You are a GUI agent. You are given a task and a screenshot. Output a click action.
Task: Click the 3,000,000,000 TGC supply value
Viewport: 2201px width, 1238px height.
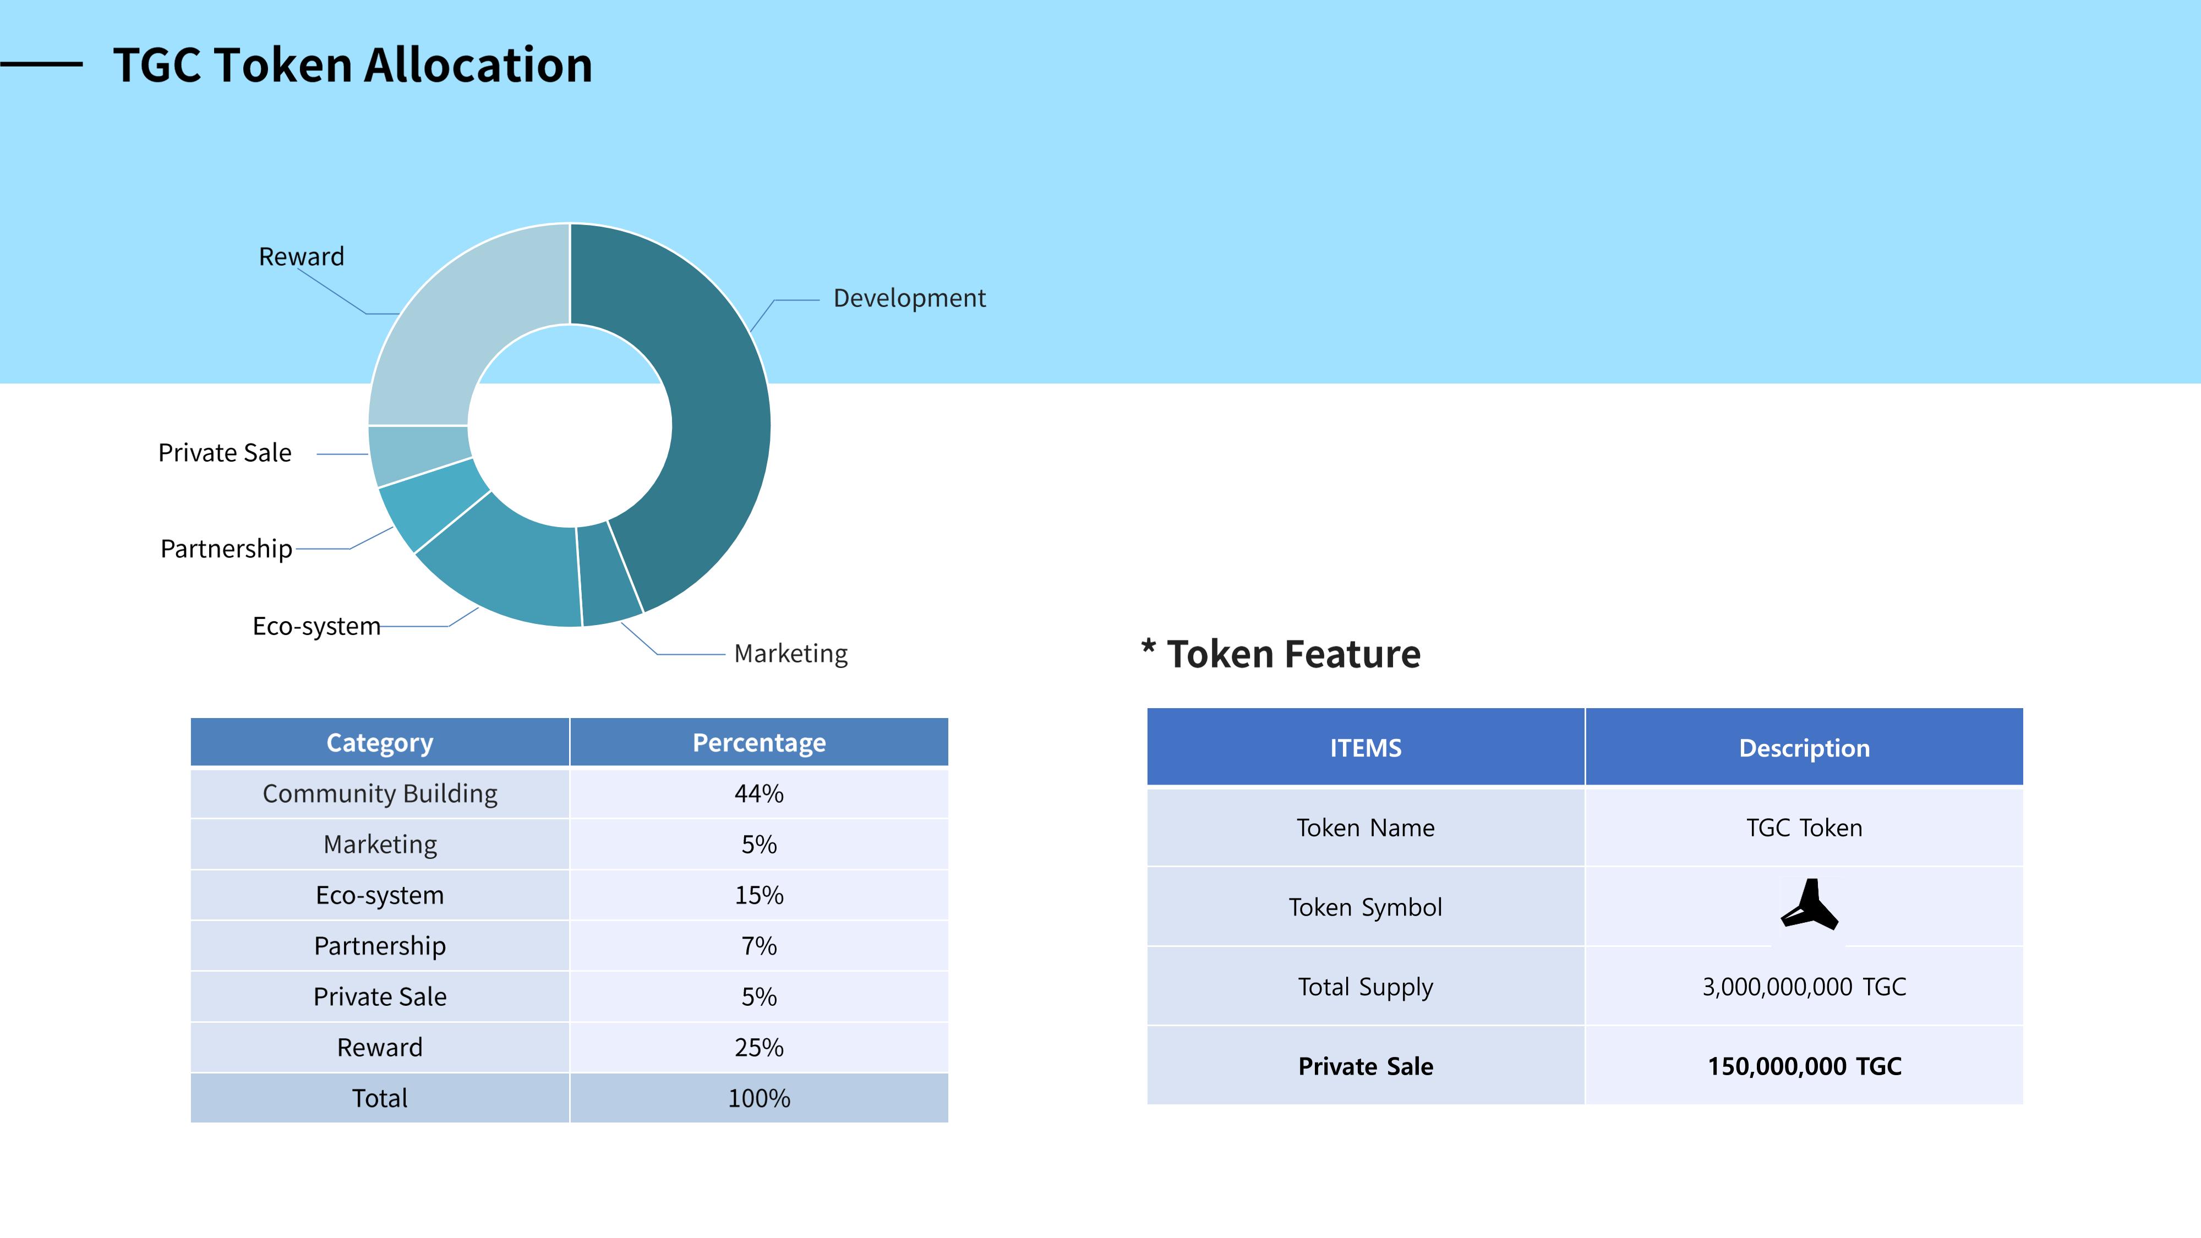[x=1804, y=987]
